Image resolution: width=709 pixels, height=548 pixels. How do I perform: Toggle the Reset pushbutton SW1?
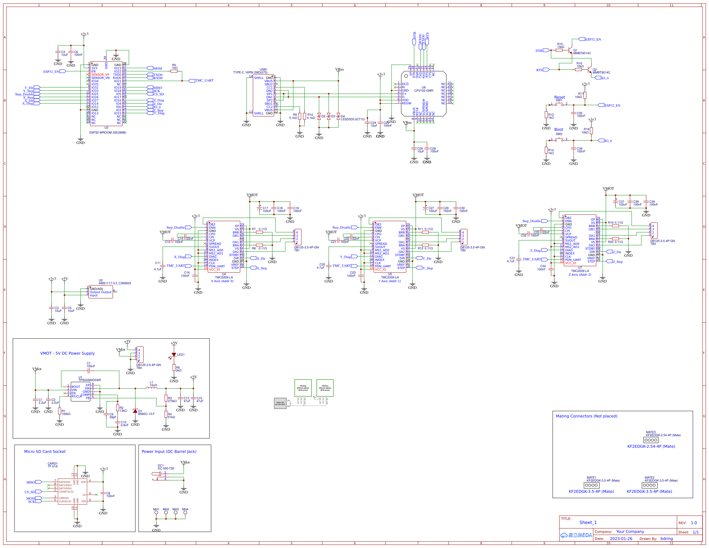coord(559,104)
